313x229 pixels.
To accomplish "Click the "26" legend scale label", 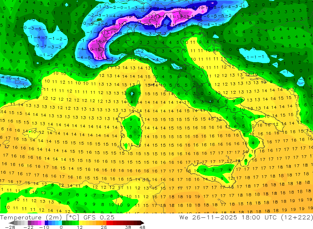I will coord(104,227).
